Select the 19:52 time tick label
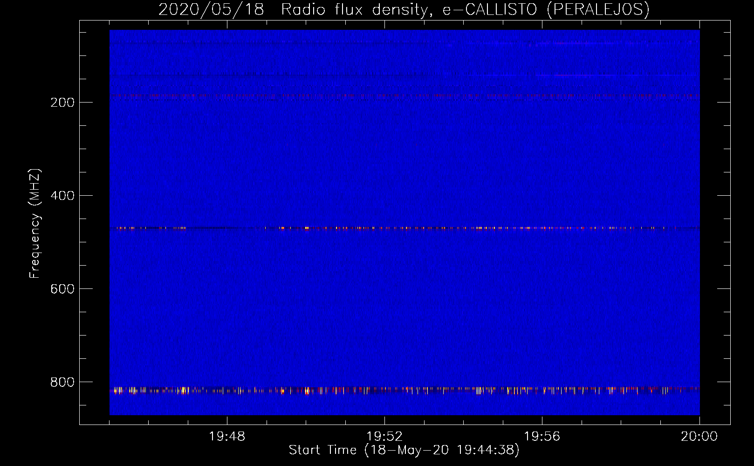This screenshot has width=754, height=466. pyautogui.click(x=384, y=437)
